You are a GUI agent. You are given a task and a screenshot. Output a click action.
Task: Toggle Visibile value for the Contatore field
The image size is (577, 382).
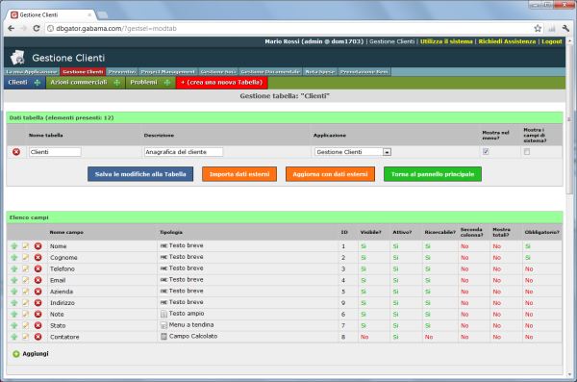(364, 337)
